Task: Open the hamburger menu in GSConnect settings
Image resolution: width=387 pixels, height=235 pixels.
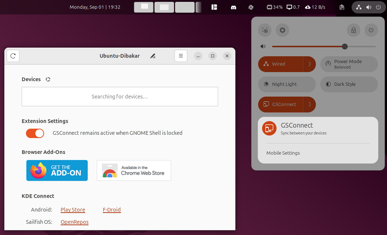Action: 181,56
